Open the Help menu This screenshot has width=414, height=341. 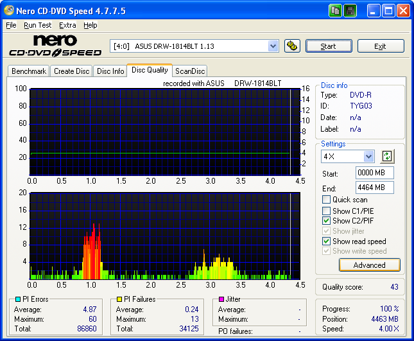[x=91, y=25]
